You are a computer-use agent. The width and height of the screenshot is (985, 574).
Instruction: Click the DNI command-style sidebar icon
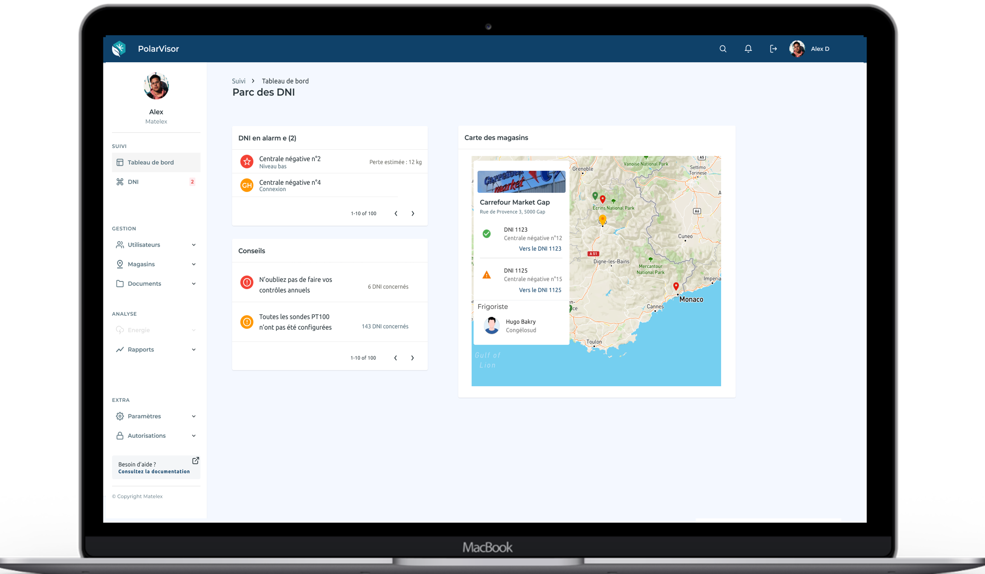(x=120, y=182)
